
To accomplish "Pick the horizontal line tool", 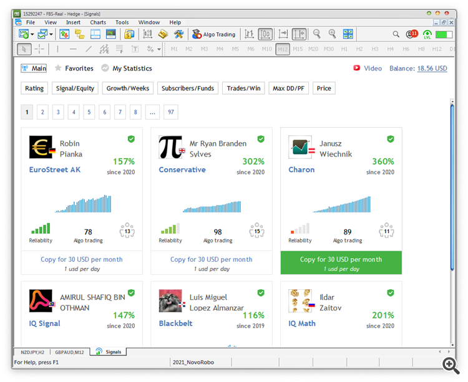I will 73,49.
